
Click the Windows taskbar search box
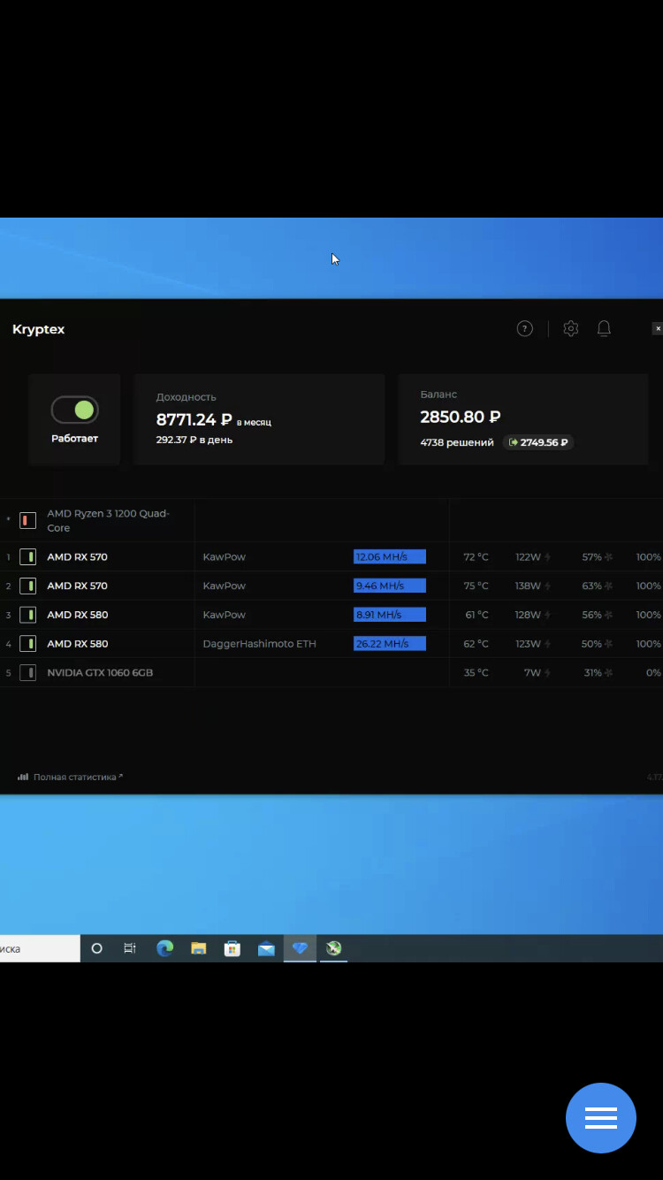40,948
